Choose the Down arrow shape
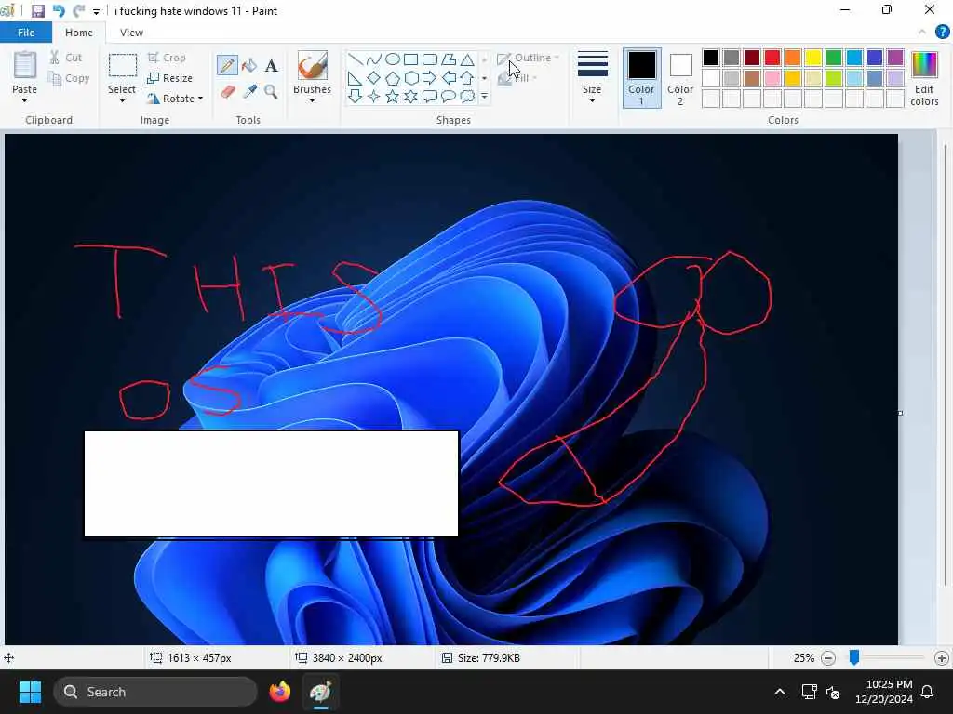953x714 pixels. click(355, 97)
